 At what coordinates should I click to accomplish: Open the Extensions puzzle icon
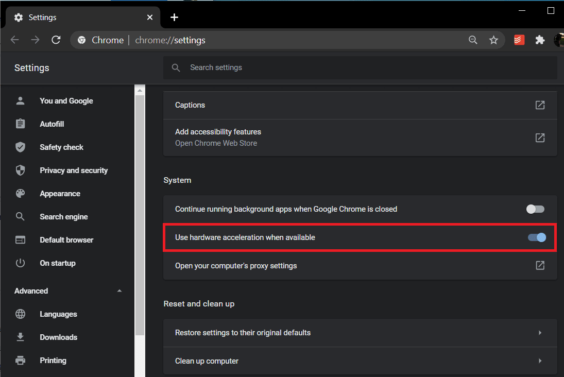(x=540, y=40)
